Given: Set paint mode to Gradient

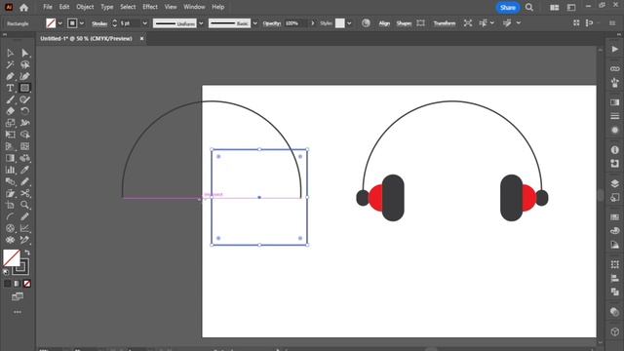Looking at the screenshot, I should [18, 284].
